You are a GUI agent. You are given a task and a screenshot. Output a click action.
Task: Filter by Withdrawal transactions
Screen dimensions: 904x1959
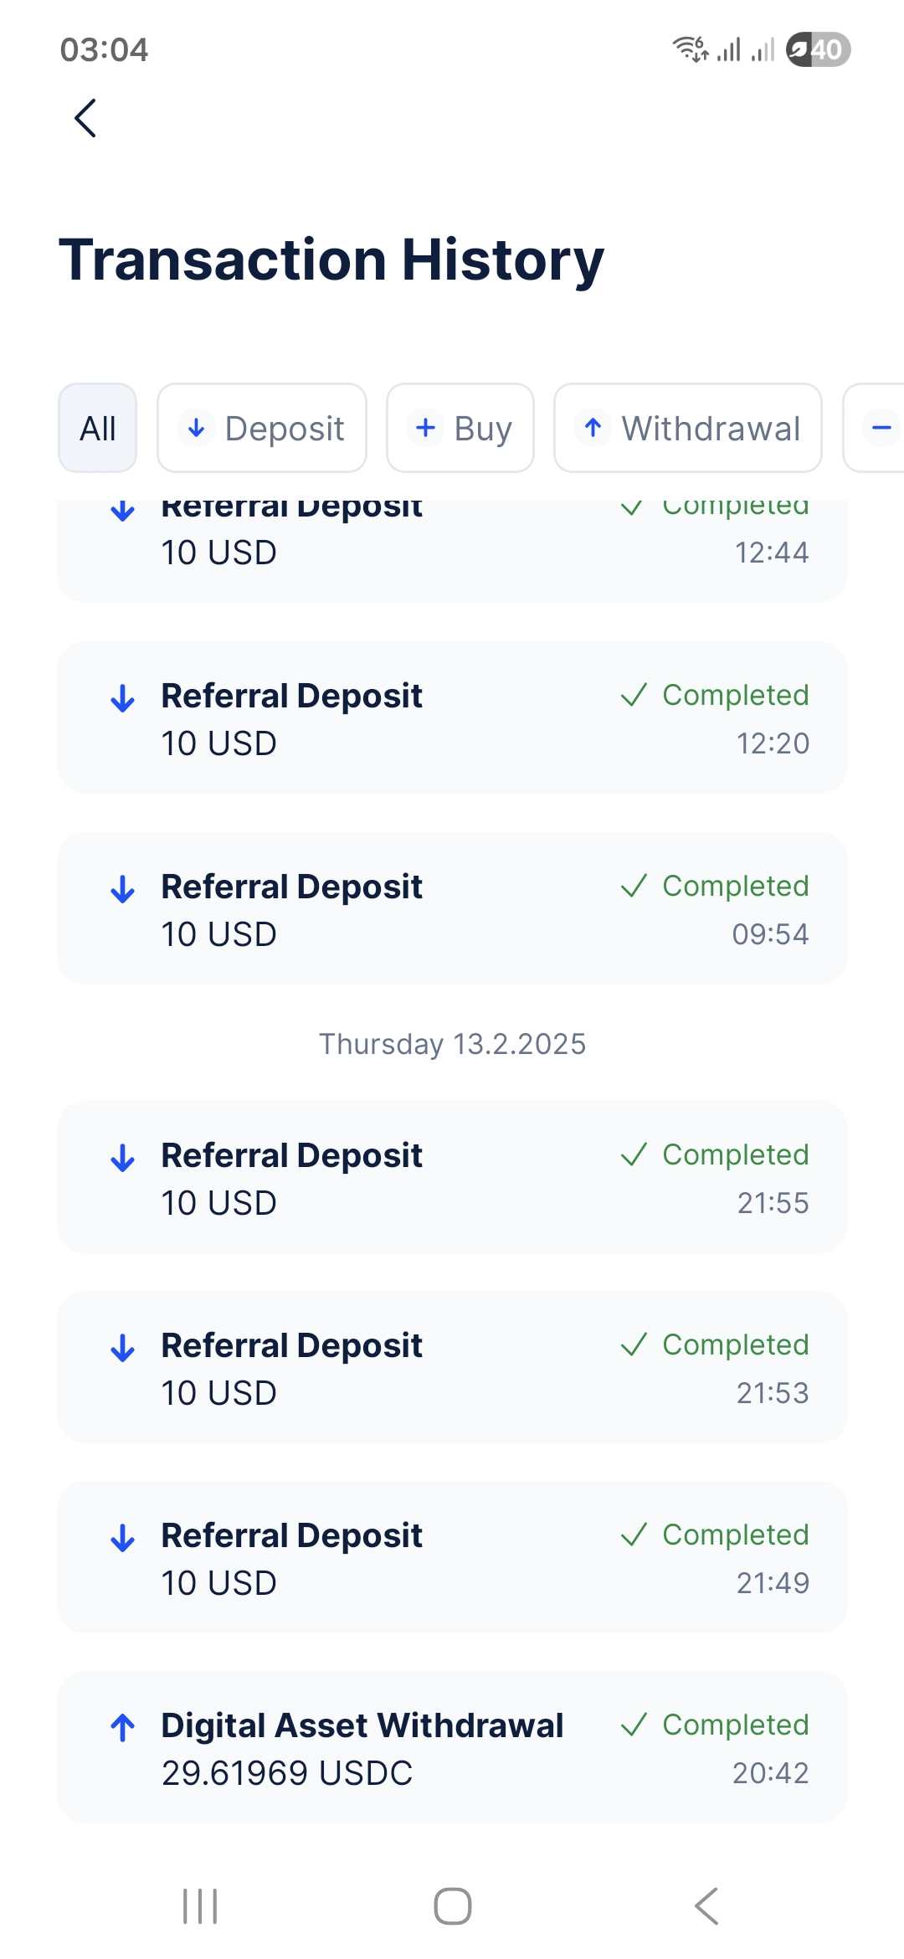click(x=688, y=429)
